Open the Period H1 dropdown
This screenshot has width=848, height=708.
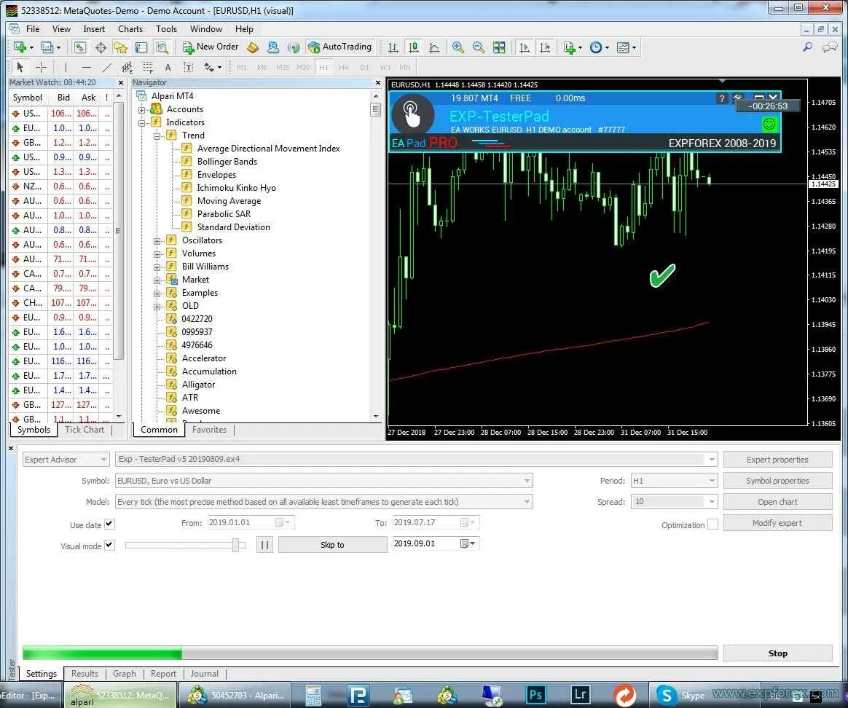(675, 480)
